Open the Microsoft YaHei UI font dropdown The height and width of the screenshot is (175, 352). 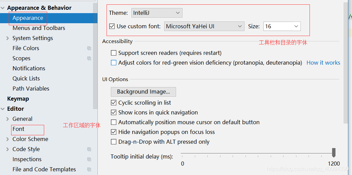(x=204, y=27)
